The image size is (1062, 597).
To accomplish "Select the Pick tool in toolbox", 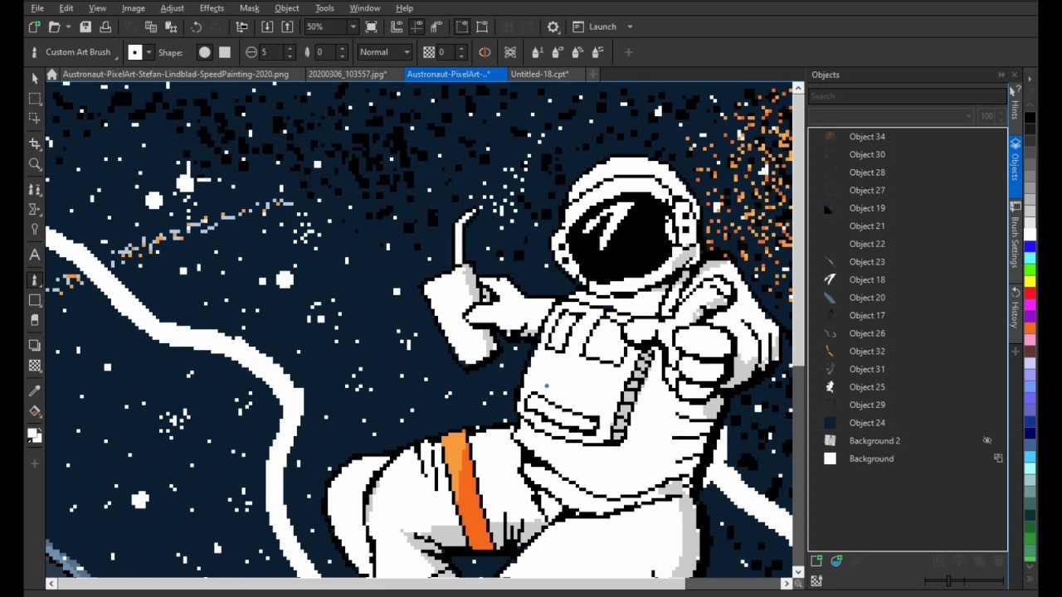I will pyautogui.click(x=34, y=78).
